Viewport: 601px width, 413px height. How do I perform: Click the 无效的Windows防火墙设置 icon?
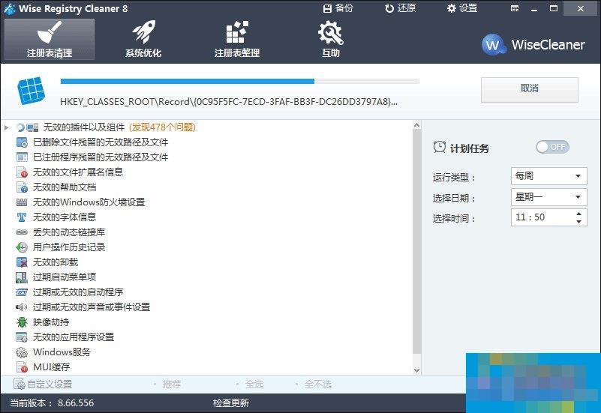click(22, 202)
